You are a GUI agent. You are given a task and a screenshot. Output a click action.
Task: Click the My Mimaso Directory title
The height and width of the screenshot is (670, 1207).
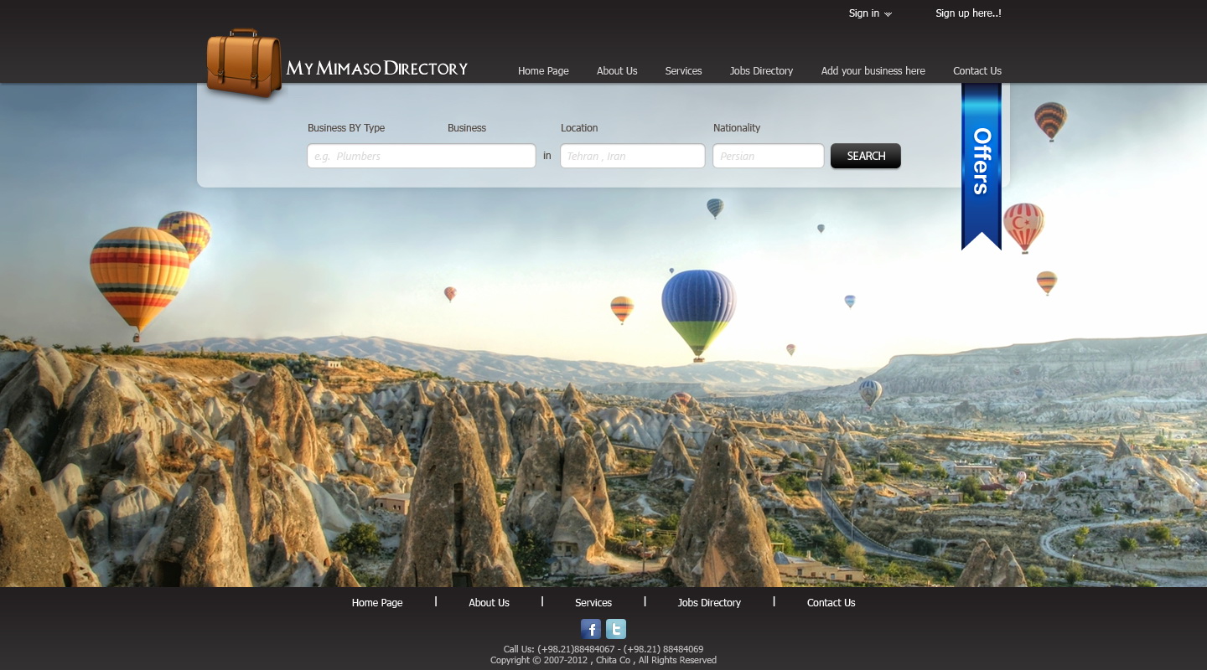377,69
